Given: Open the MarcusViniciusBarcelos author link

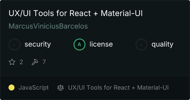Looking at the screenshot, I should click(48, 26).
